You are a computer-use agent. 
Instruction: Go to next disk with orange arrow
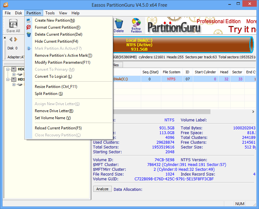(x=16, y=39)
